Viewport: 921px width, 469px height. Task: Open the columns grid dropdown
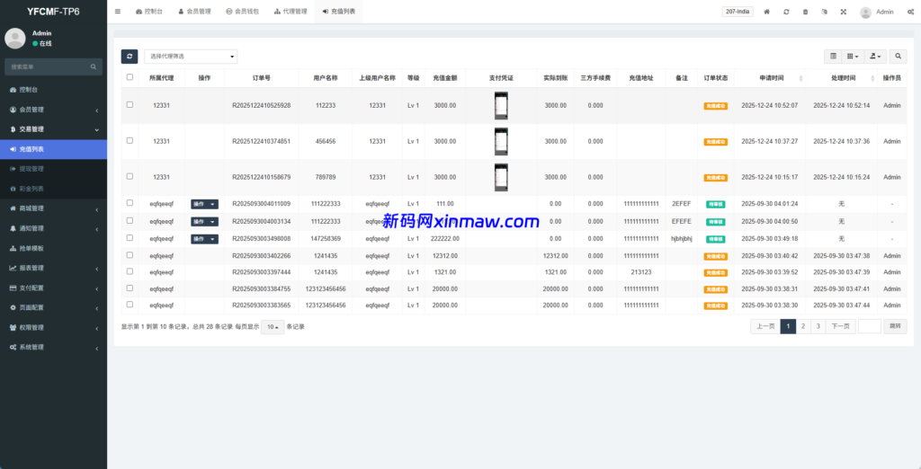(x=853, y=57)
